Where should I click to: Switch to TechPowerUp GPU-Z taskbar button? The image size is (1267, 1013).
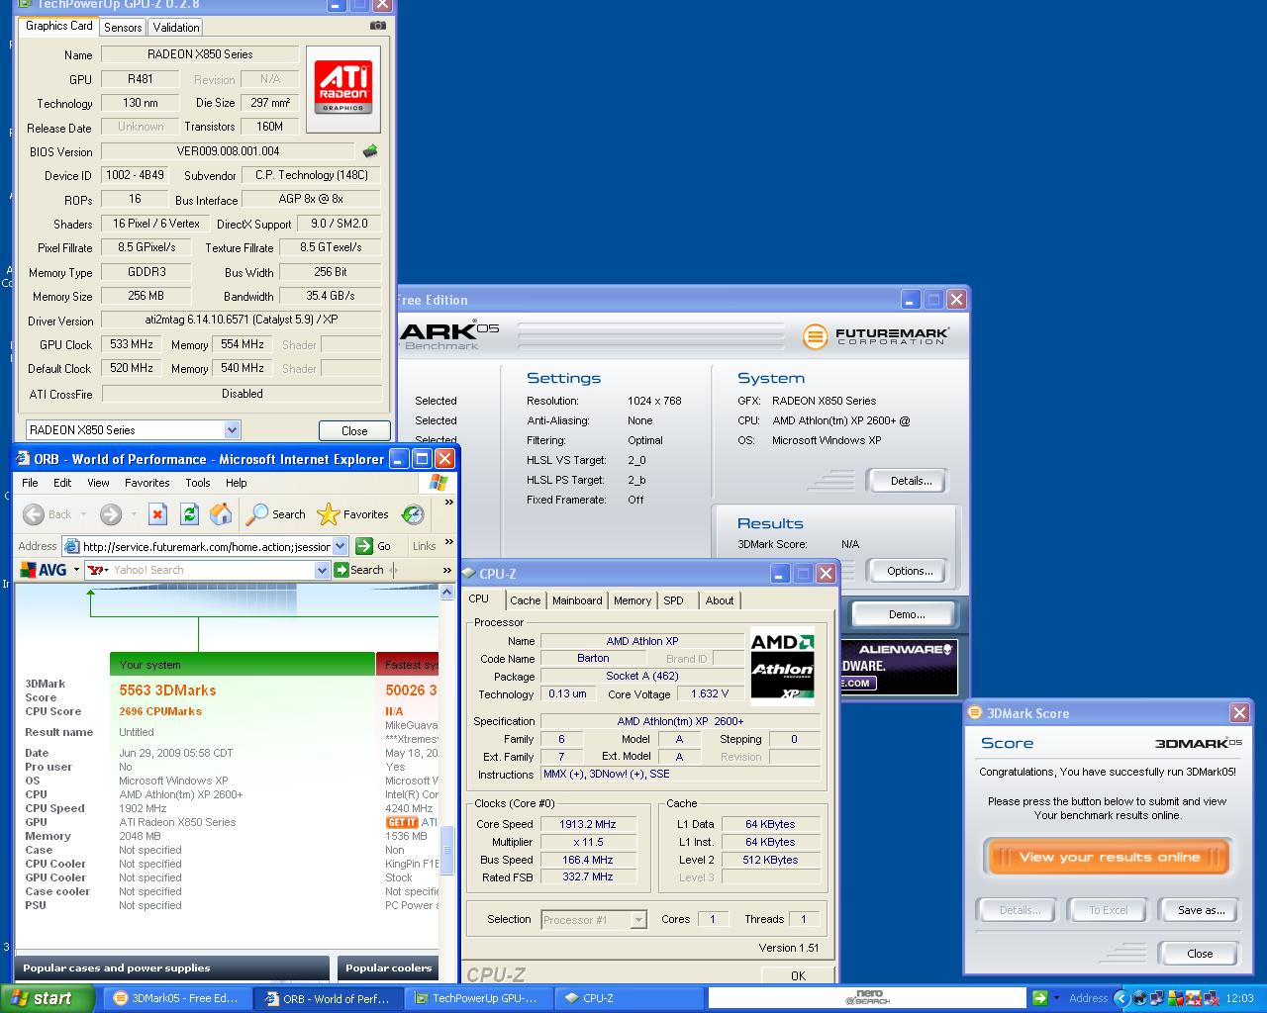pos(476,998)
